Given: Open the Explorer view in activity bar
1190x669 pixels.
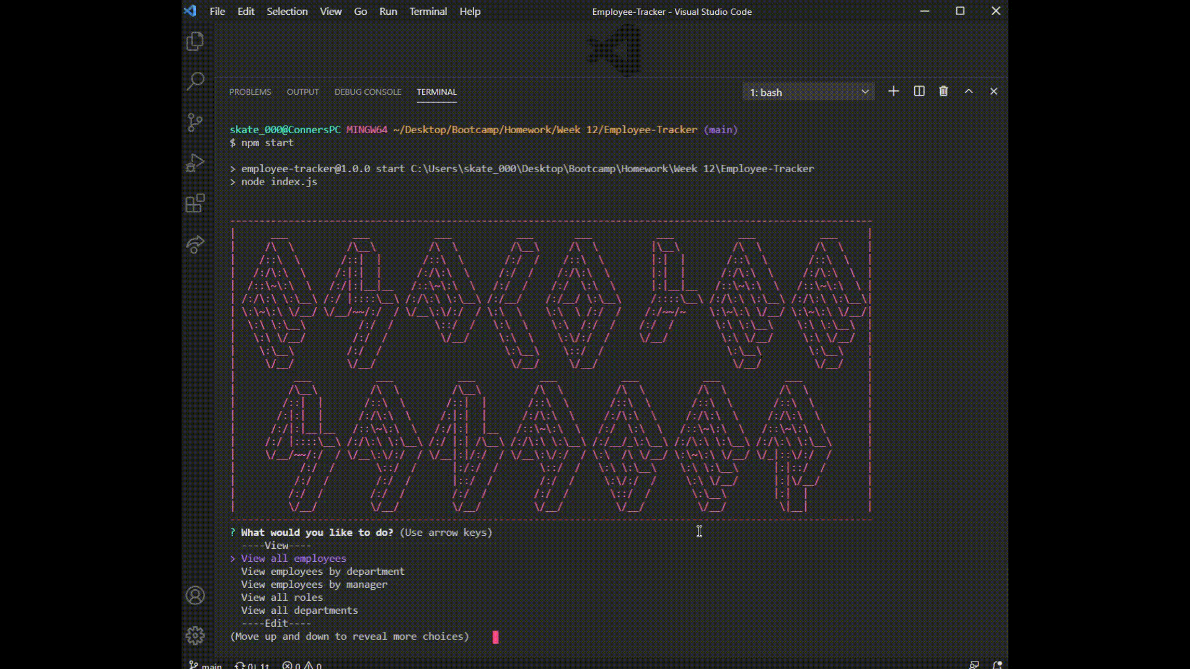Looking at the screenshot, I should (195, 42).
